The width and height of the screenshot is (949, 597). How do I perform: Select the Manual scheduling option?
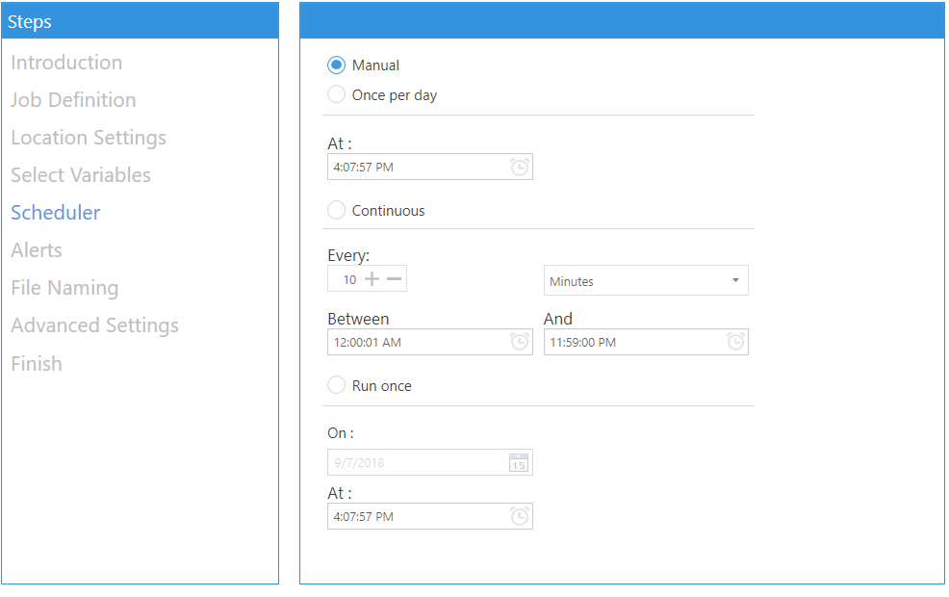(337, 65)
